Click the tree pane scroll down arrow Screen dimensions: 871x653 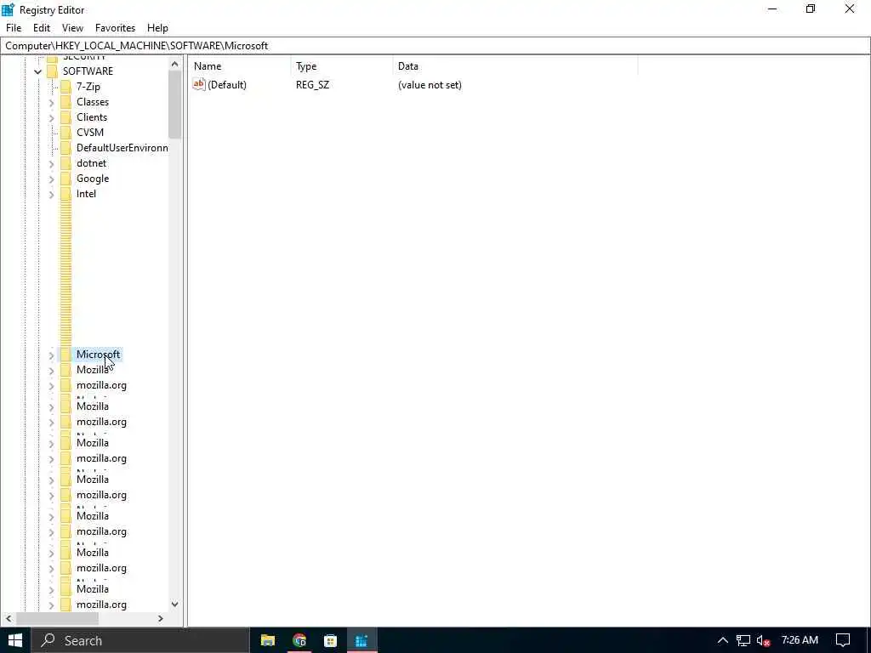175,605
